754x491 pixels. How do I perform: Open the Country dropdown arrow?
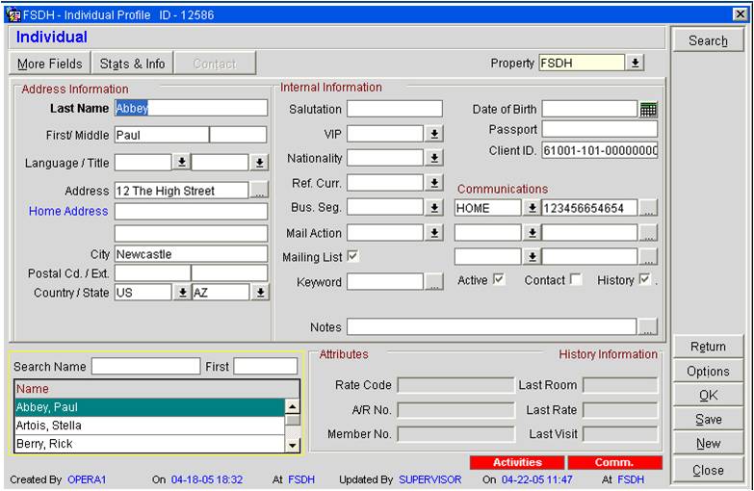click(182, 292)
